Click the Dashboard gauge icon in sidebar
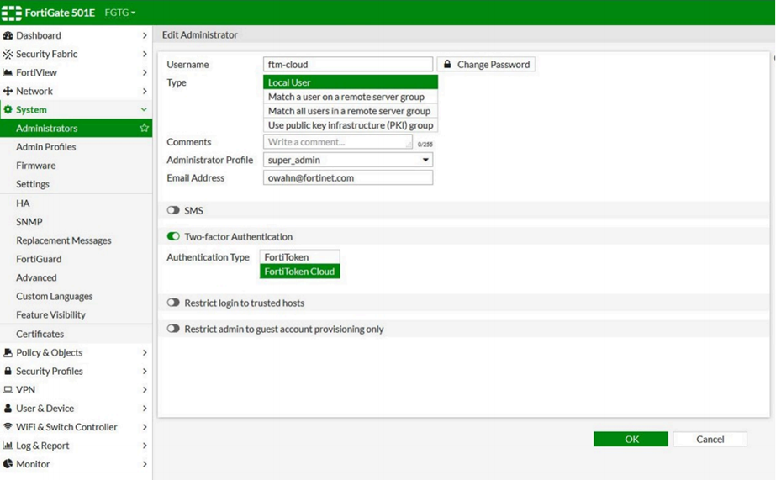Screen dimensions: 776x480 click(8, 35)
